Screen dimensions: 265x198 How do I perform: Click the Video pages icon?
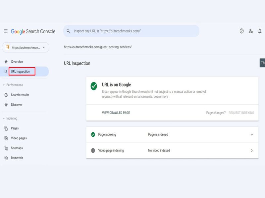[6, 138]
